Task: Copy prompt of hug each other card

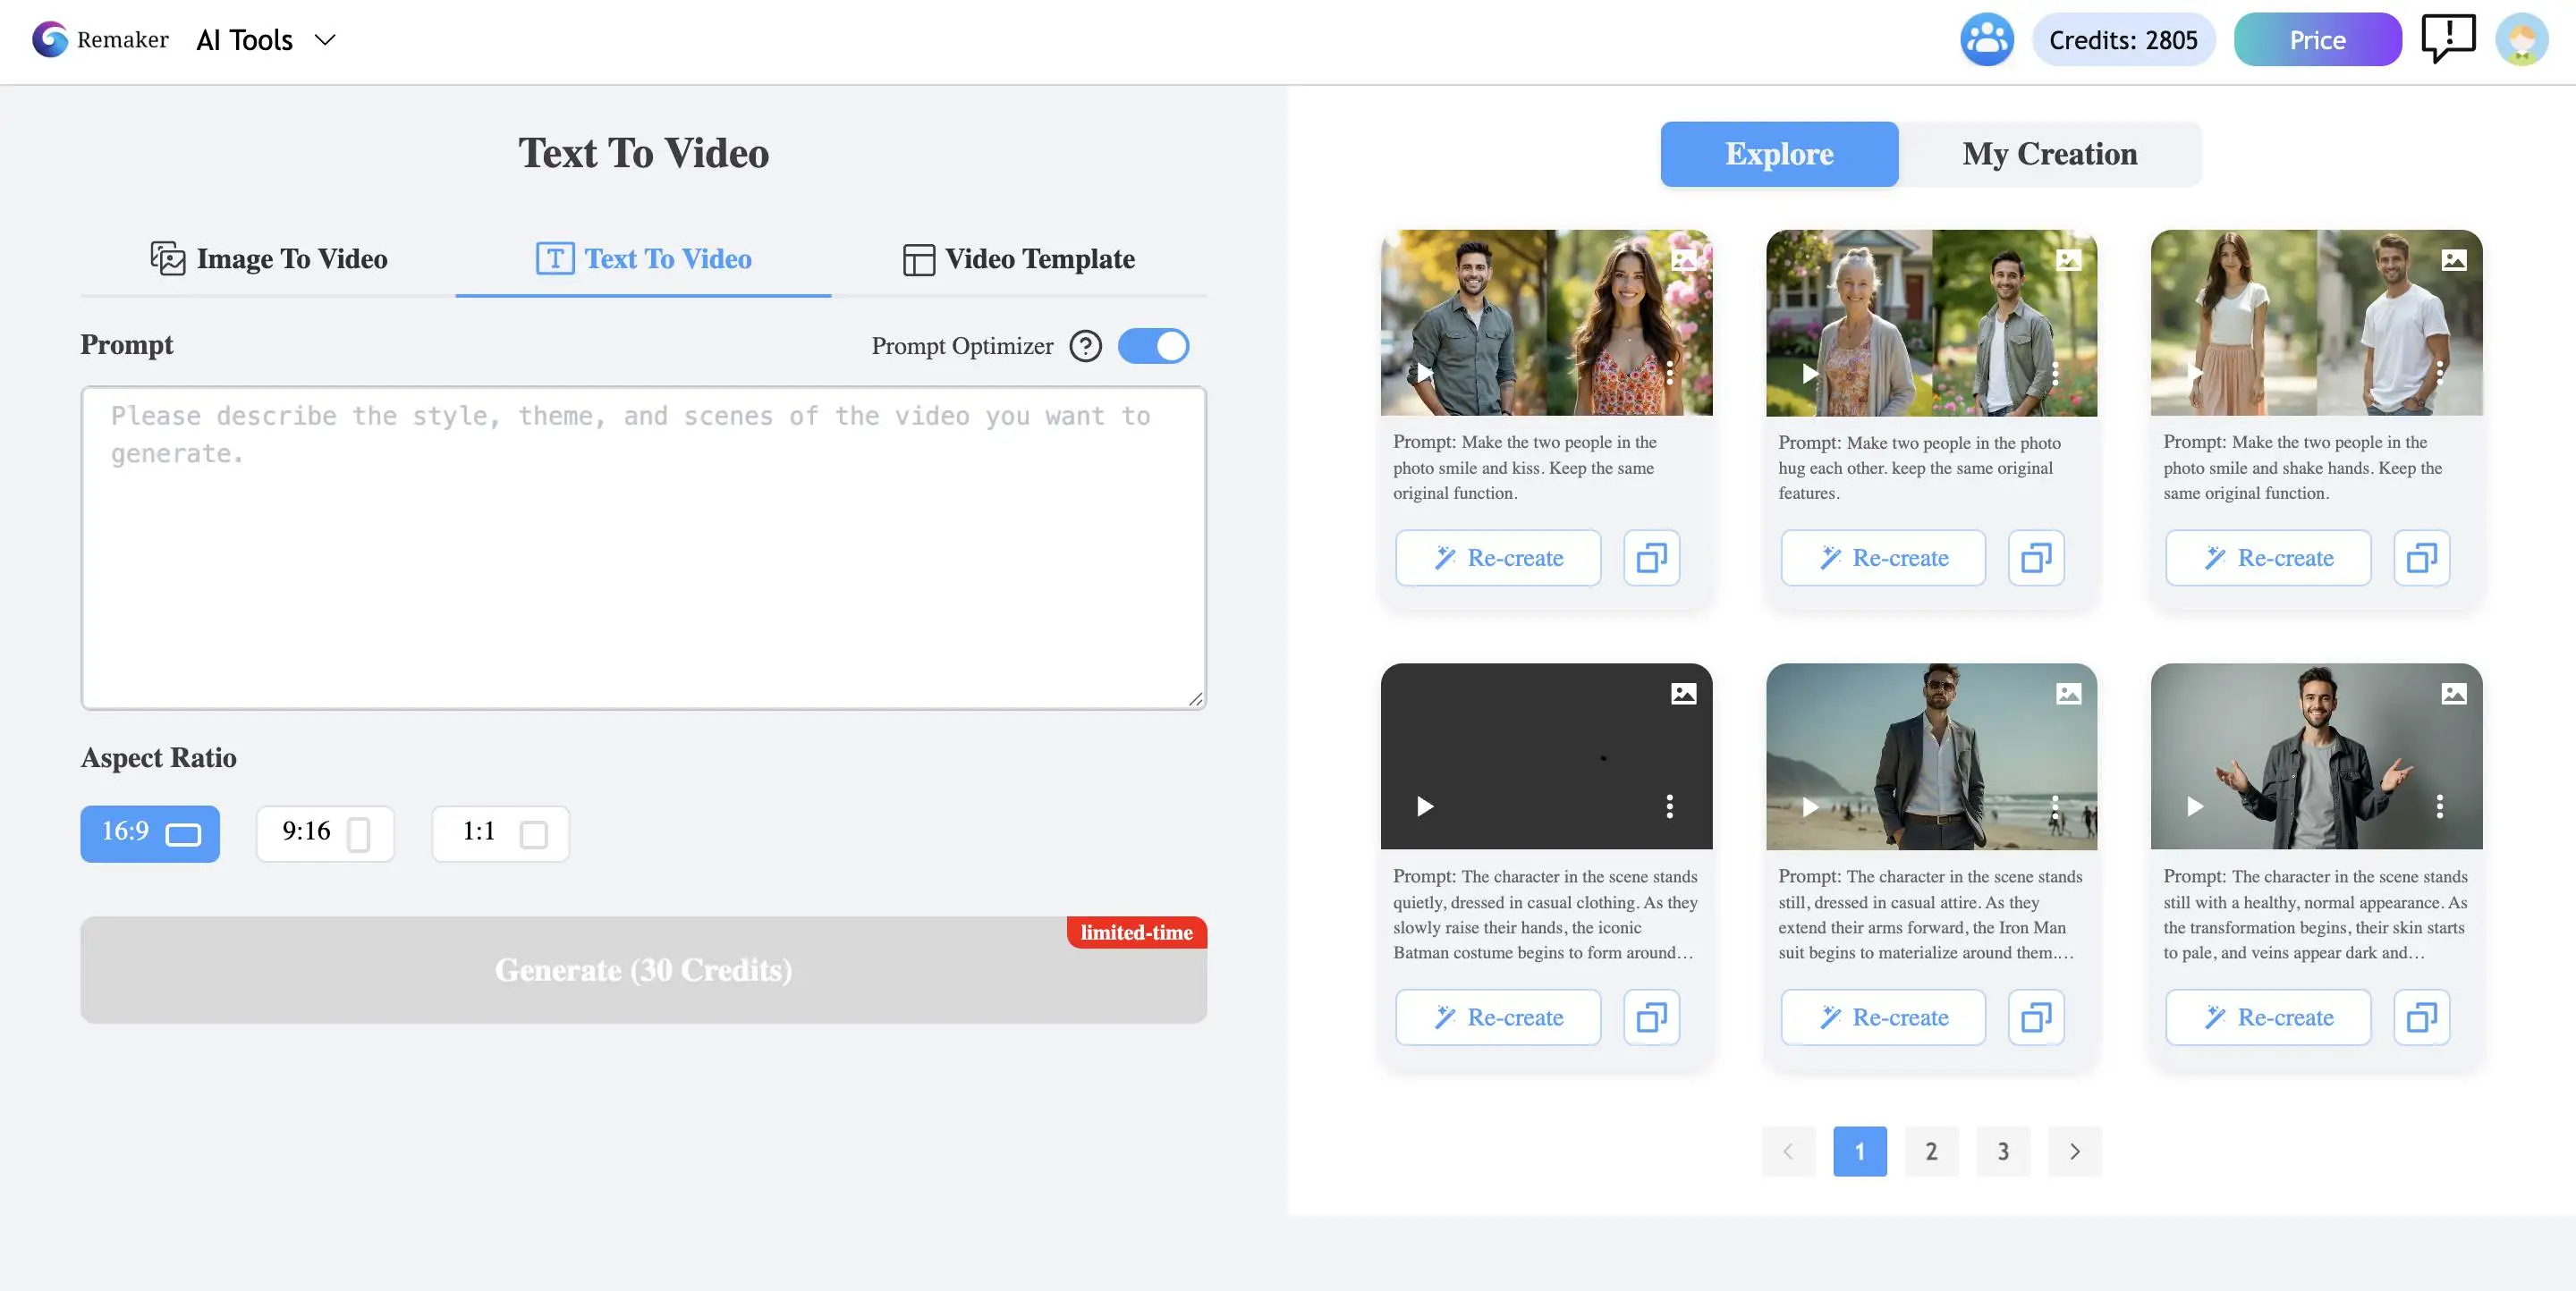Action: [2036, 558]
